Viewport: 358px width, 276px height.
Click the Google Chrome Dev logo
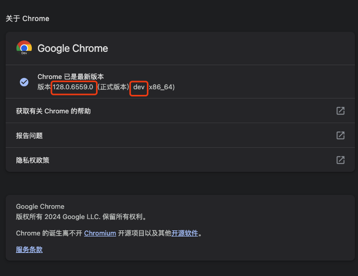pos(24,48)
